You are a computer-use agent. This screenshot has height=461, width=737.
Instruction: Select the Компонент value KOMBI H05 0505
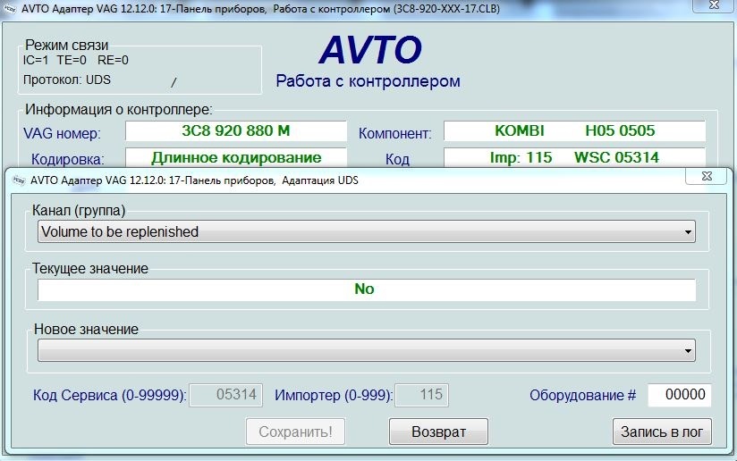tap(574, 131)
